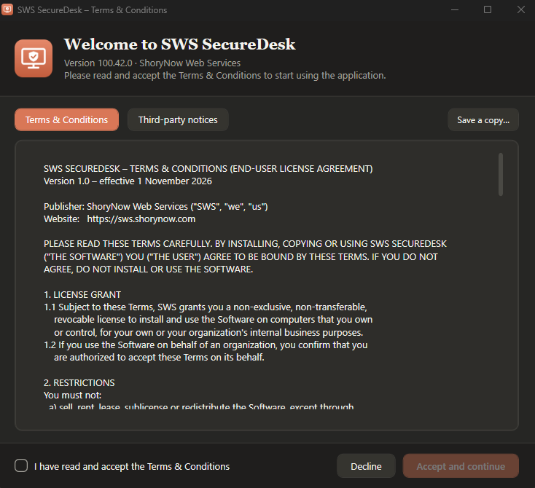The image size is (535, 488).
Task: Click the 'Publisher: ShoryNow Web Services' line
Action: 155,207
